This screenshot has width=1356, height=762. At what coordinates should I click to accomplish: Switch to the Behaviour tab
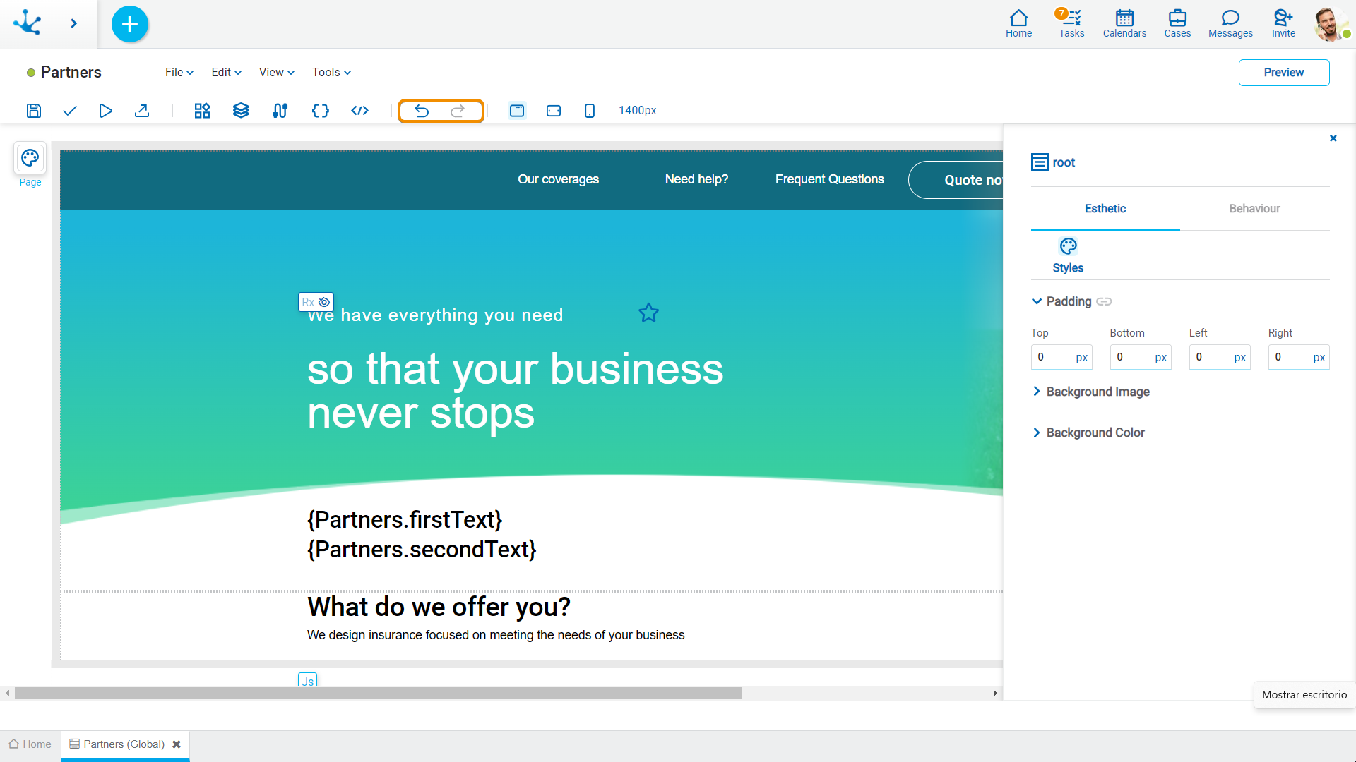1254,208
